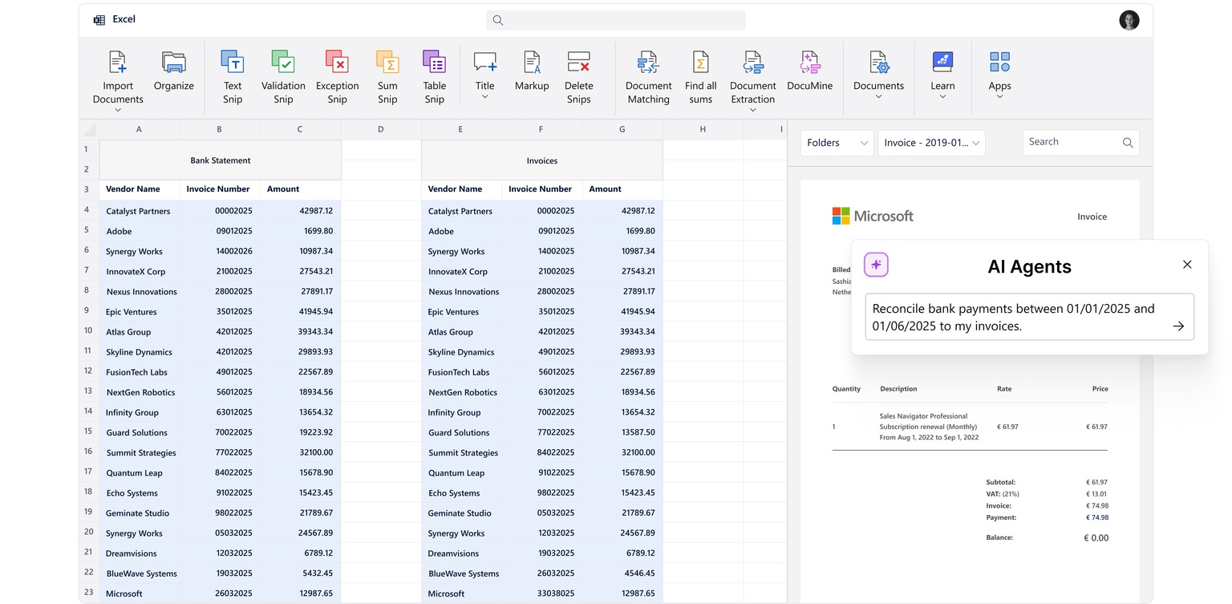The width and height of the screenshot is (1232, 604).
Task: Launch the DocuMine tool
Action: pyautogui.click(x=809, y=63)
